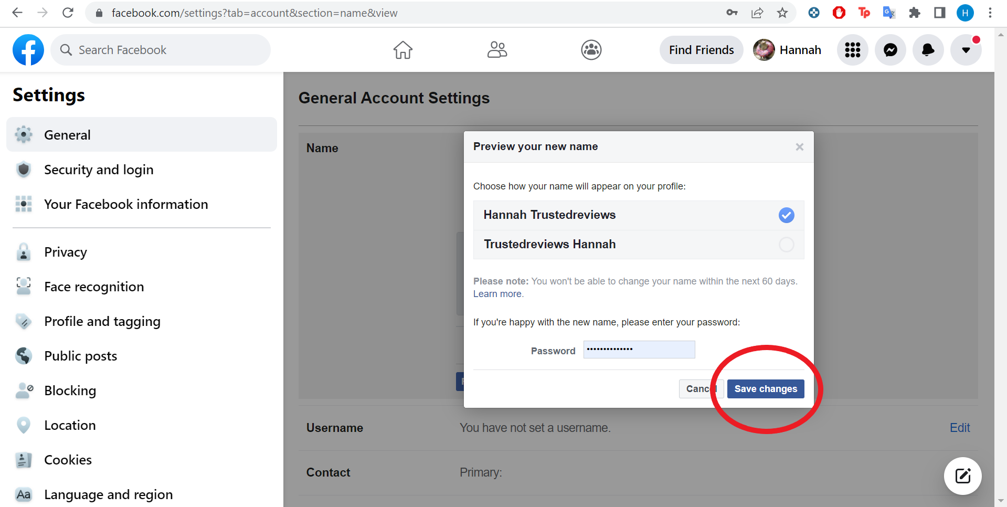Click the new message compose icon

pos(962,476)
